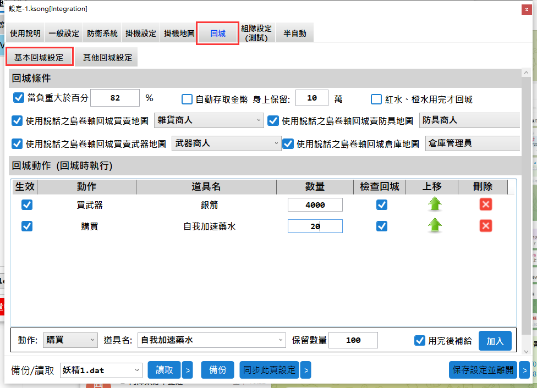537x388 pixels.
Task: Open the 妖精1.dat backup file dropdown
Action: 101,370
